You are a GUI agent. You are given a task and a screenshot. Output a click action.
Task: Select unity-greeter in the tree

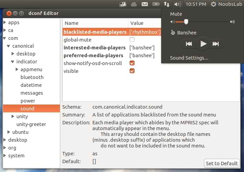(x=31, y=124)
